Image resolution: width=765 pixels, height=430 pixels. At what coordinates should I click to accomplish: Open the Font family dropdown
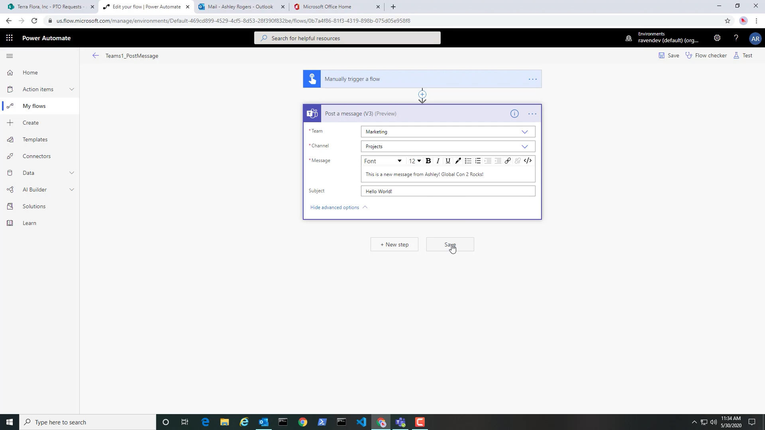click(382, 161)
